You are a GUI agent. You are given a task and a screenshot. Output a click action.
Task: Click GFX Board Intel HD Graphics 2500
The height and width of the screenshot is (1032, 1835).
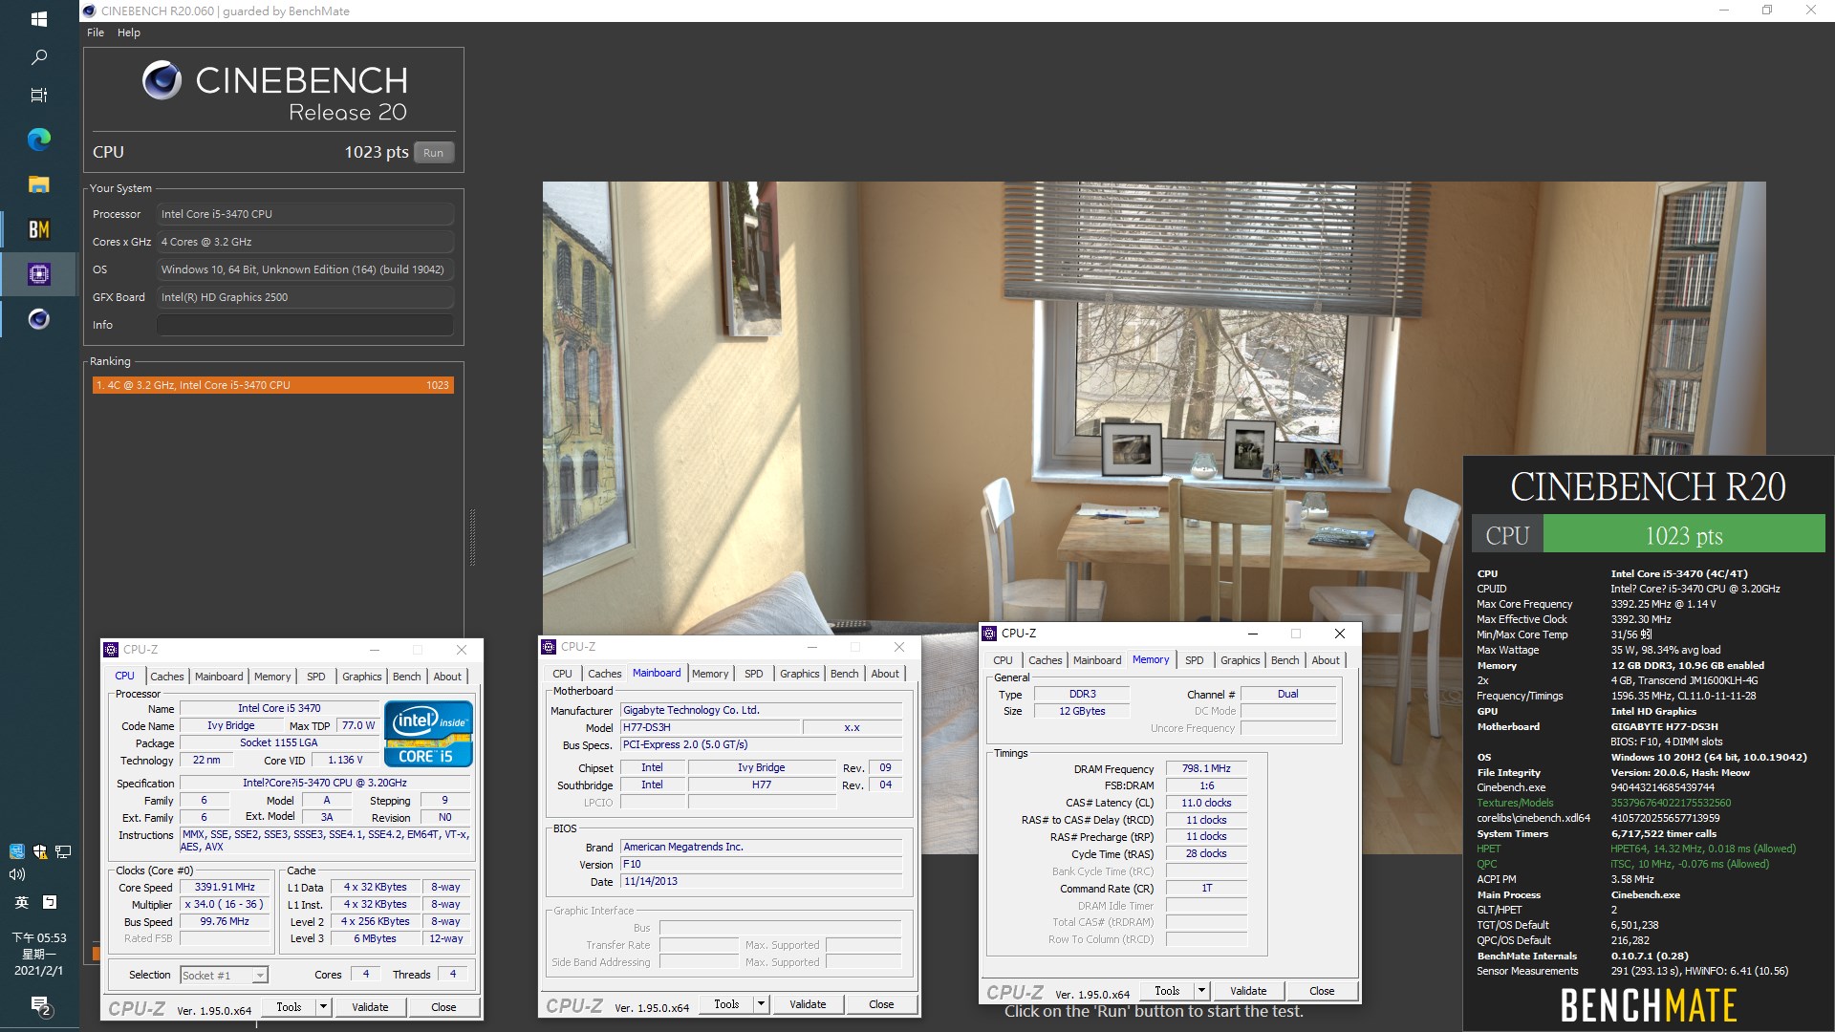(x=305, y=297)
